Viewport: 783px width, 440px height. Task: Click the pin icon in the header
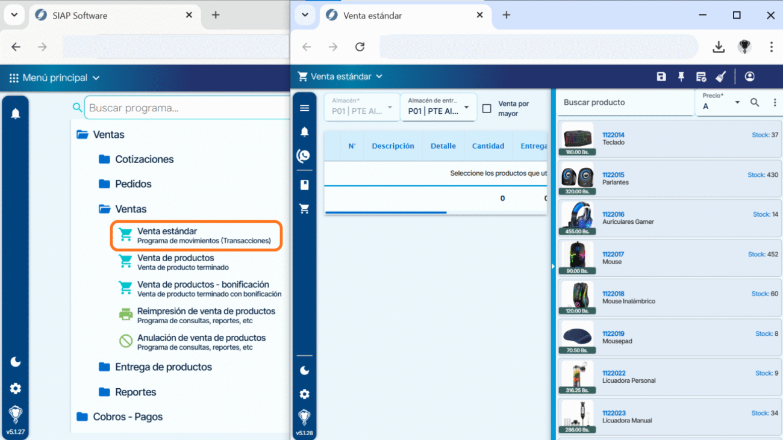(681, 76)
